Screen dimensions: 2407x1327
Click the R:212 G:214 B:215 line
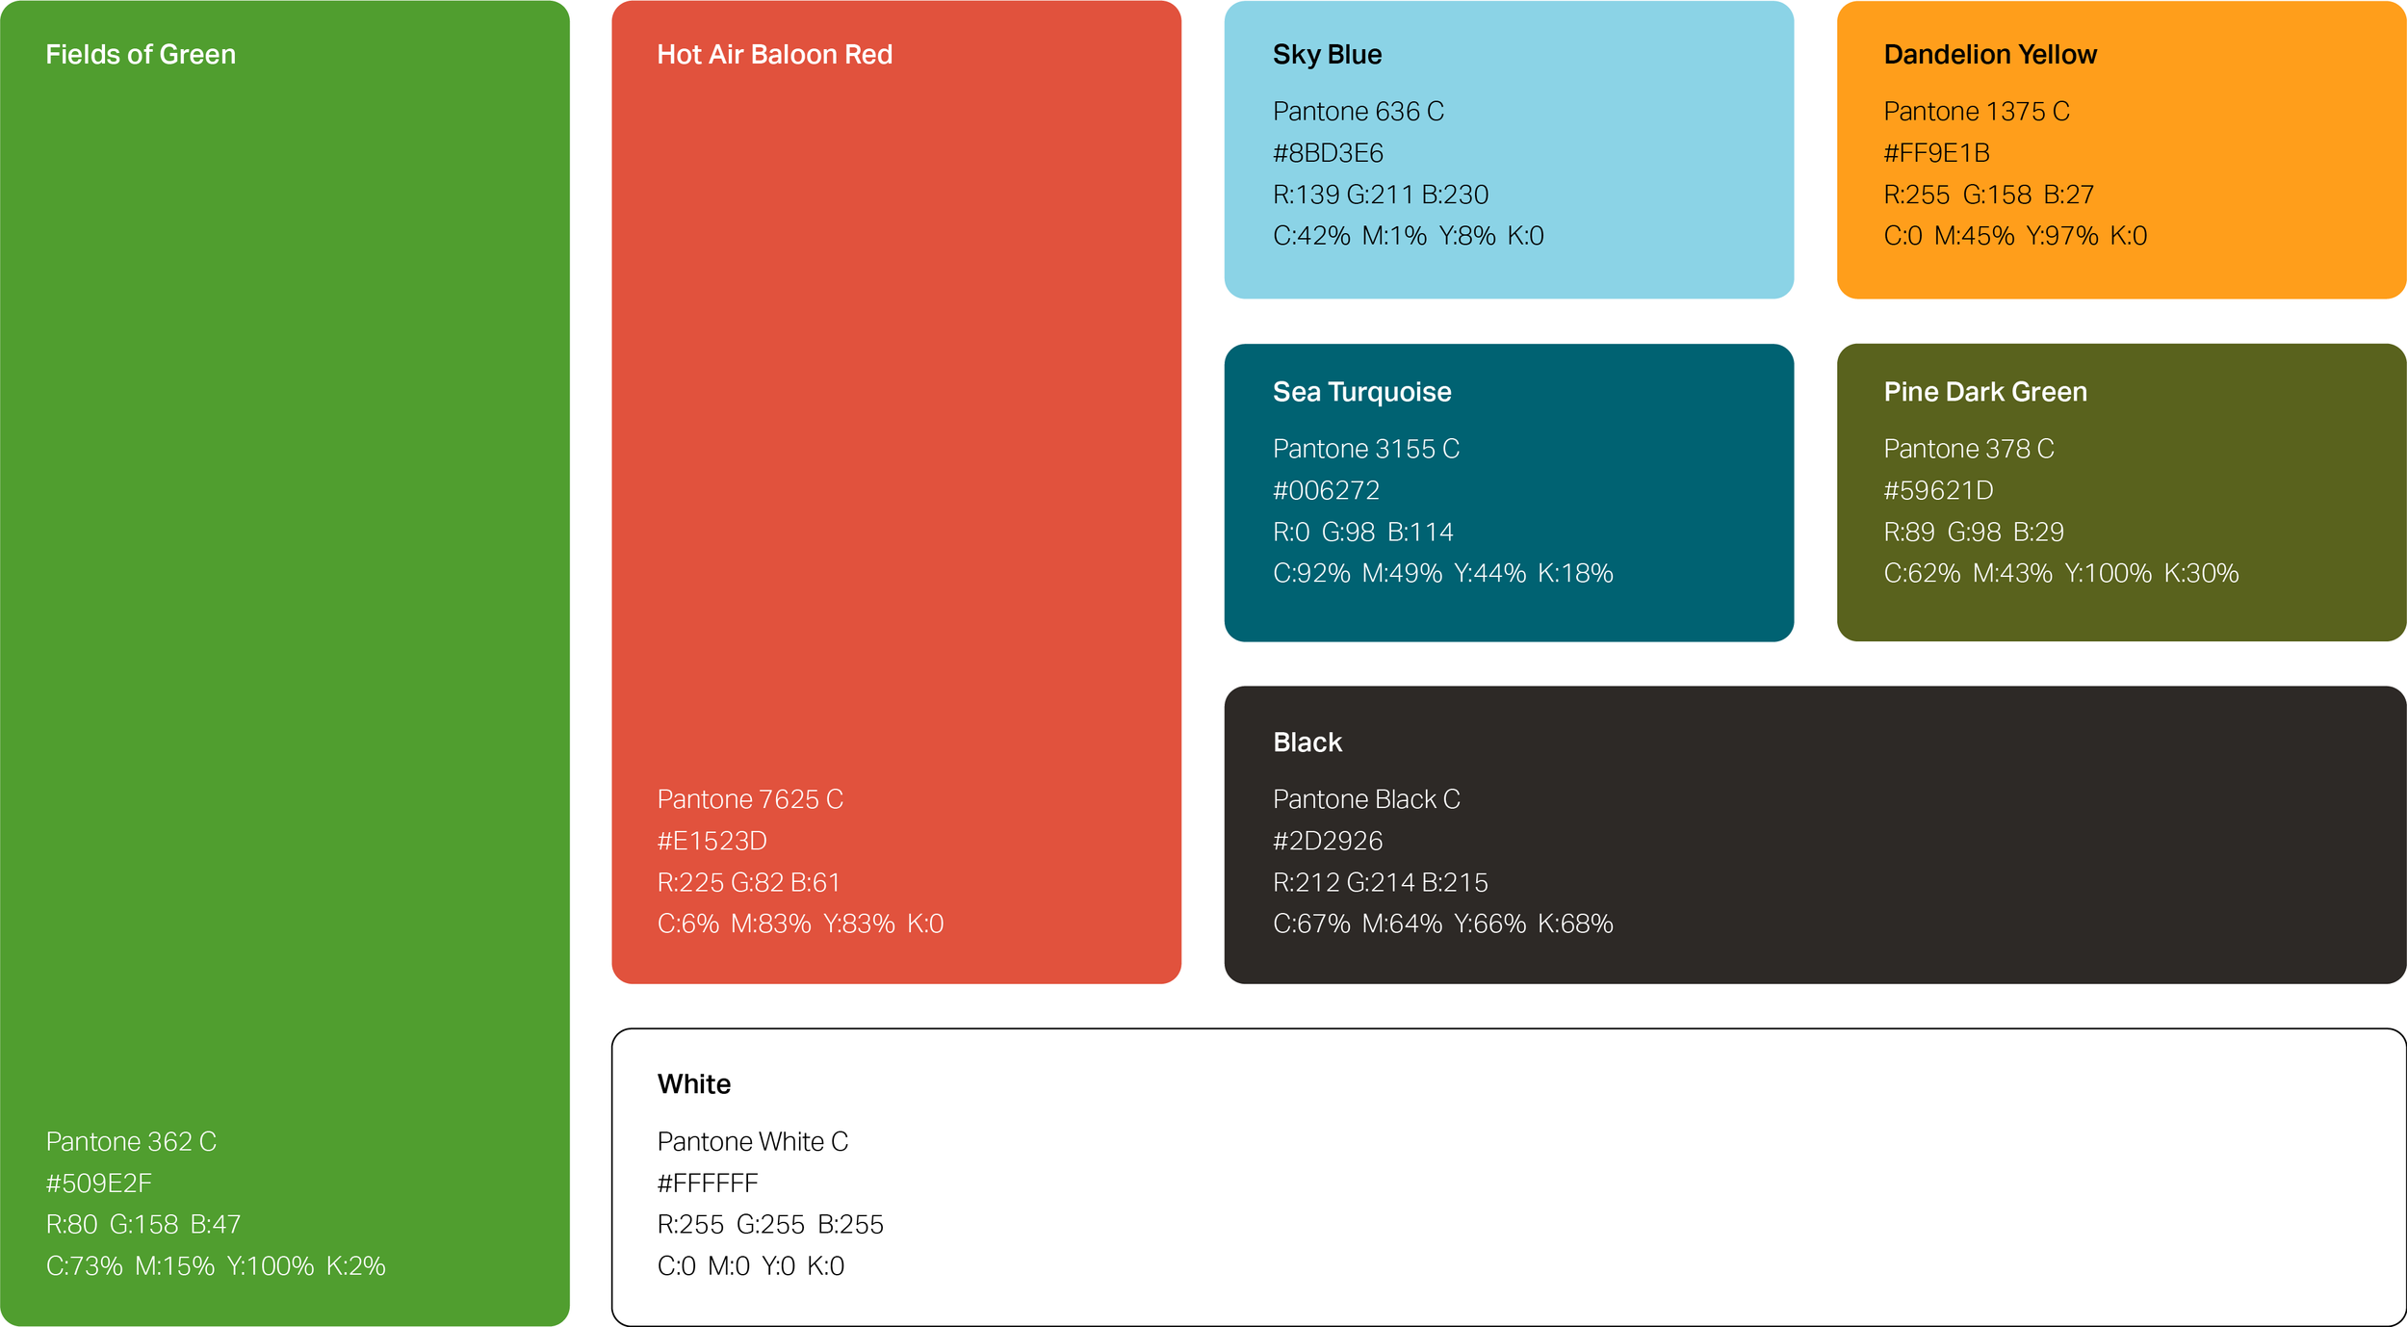1380,882
